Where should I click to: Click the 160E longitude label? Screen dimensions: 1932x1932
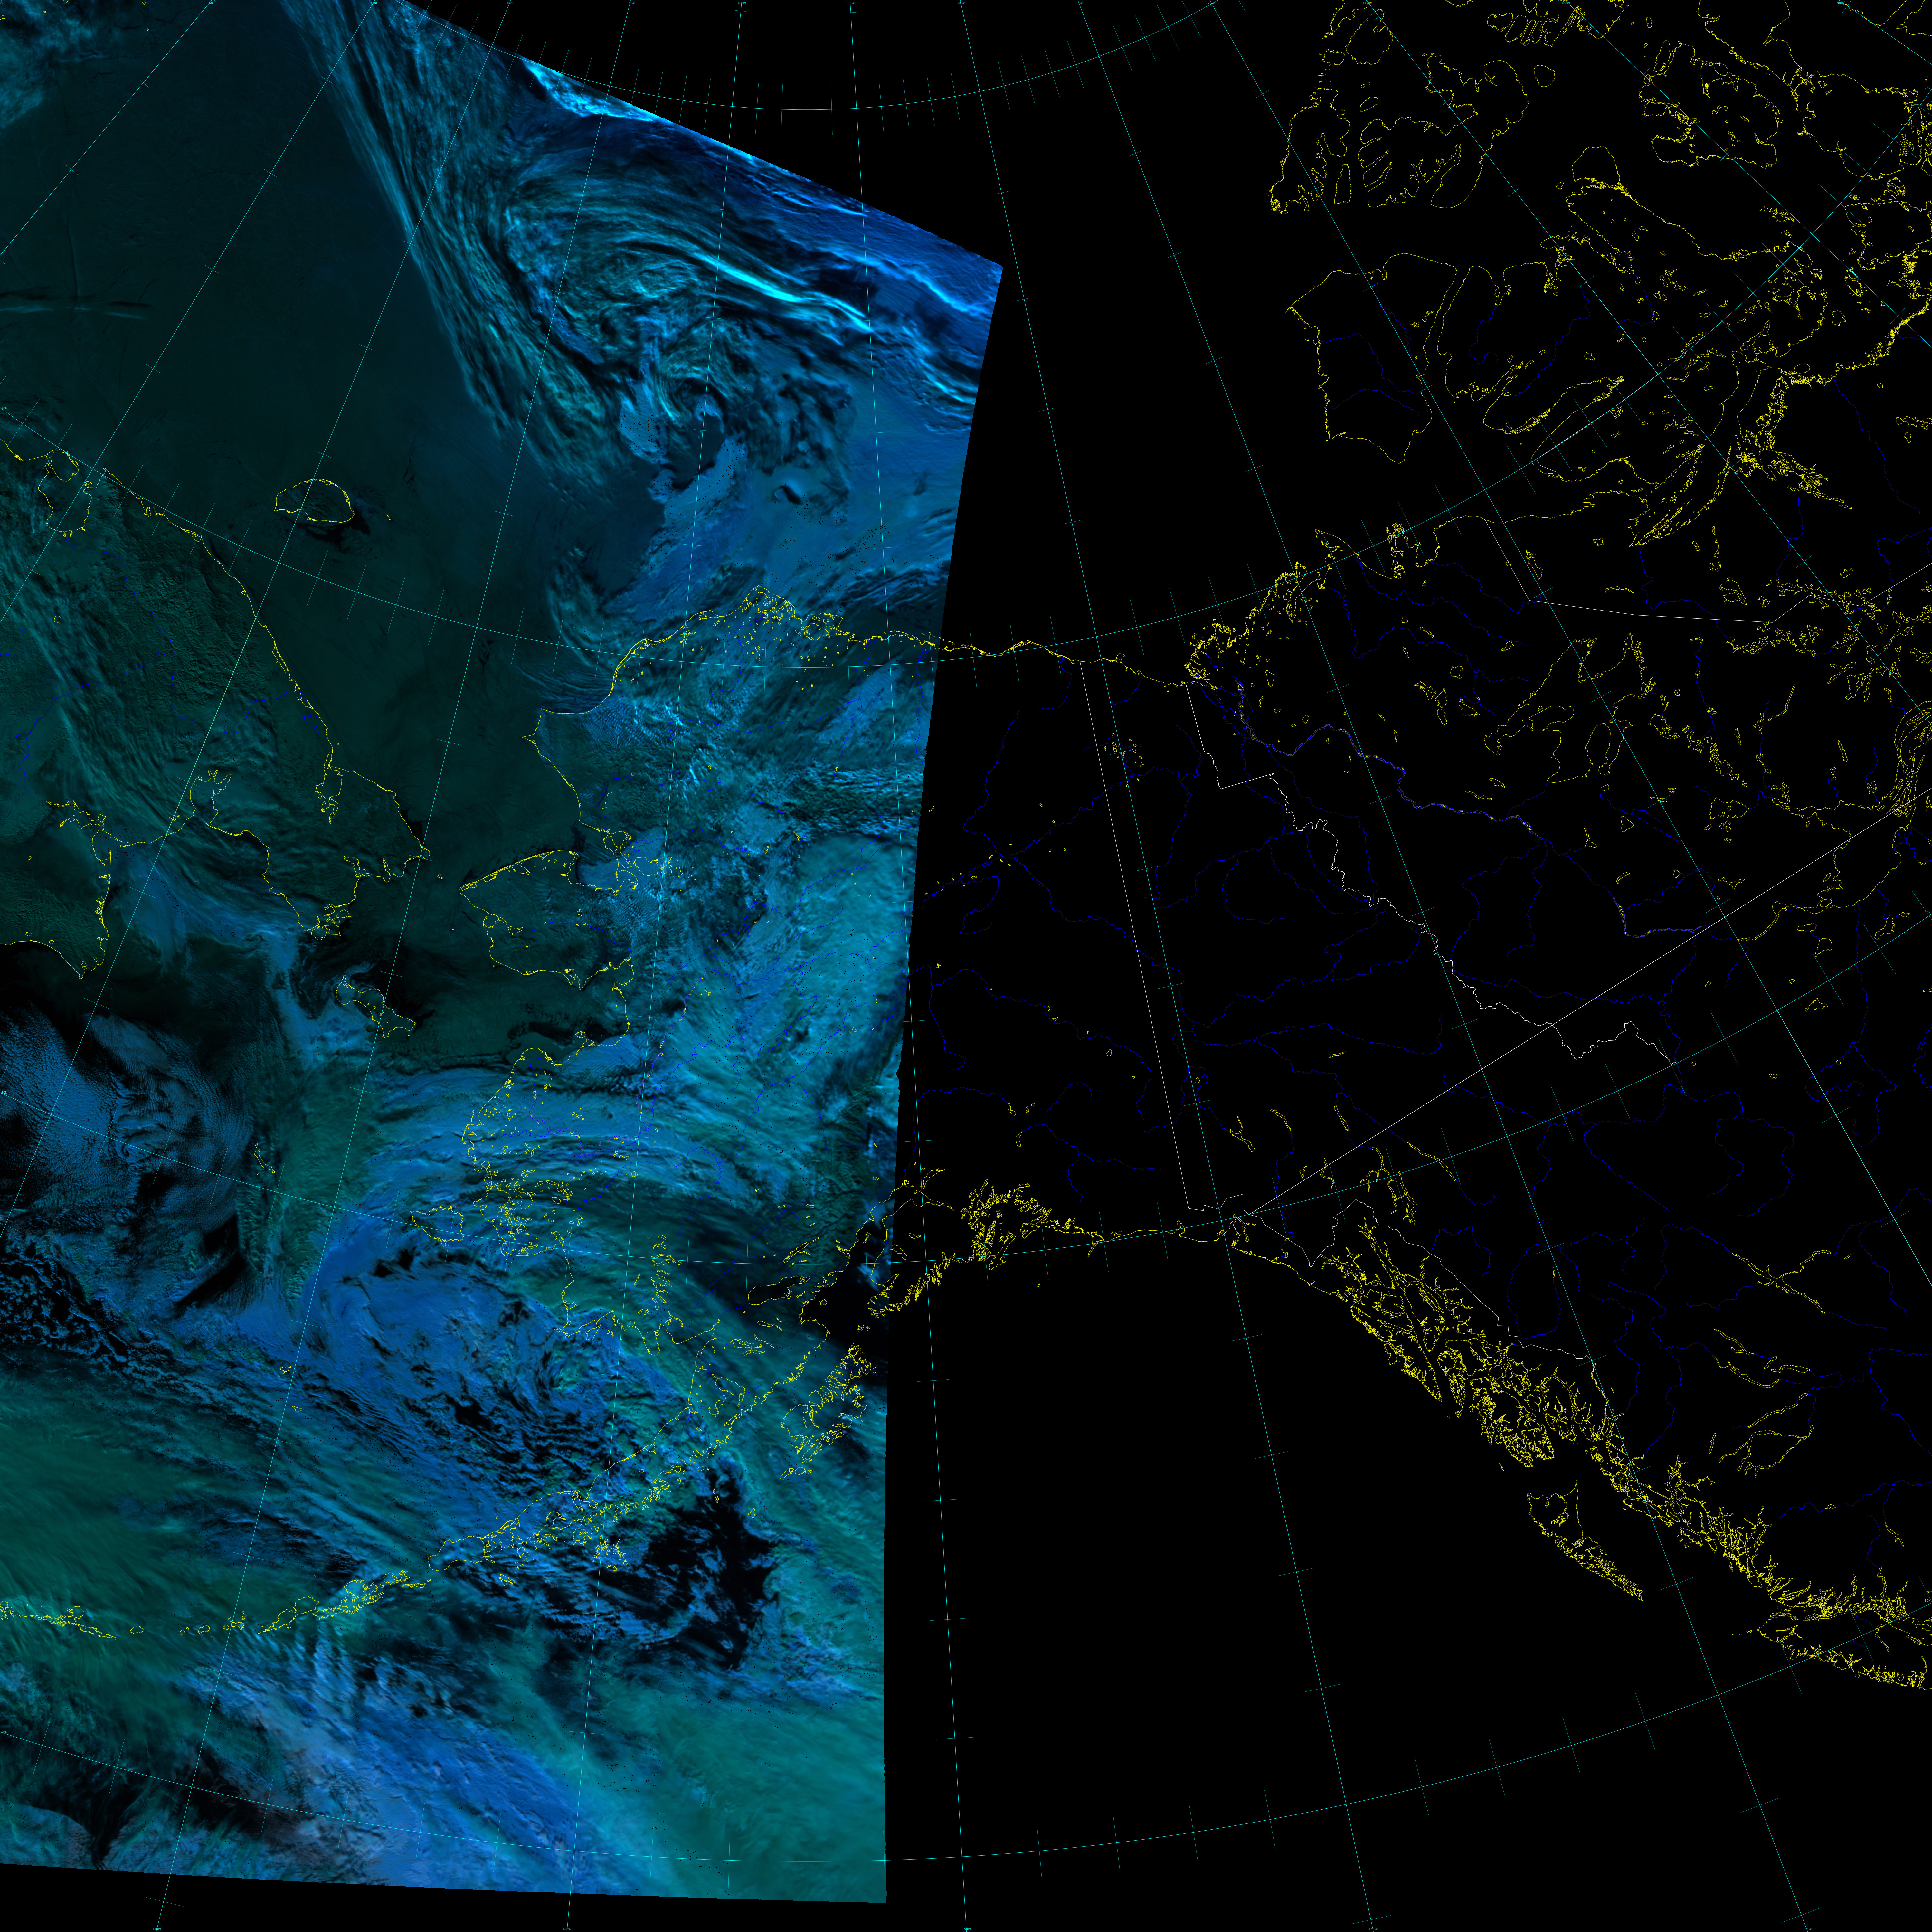click(x=211, y=3)
